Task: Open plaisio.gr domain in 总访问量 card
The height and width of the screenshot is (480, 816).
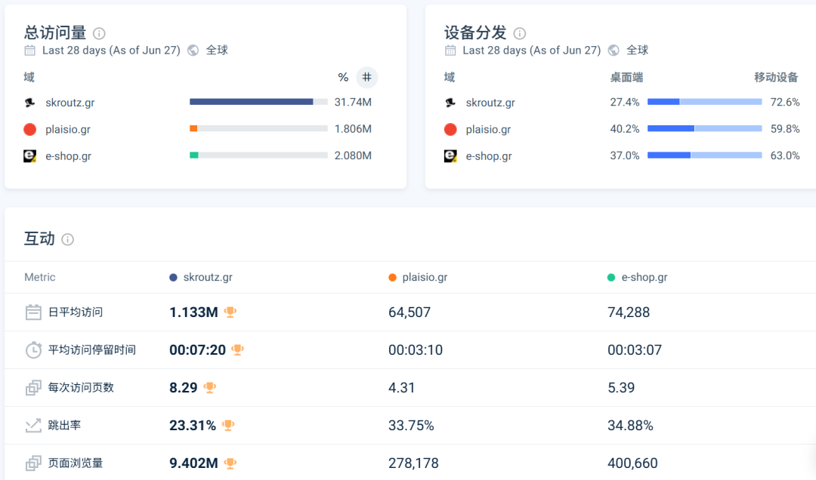Action: point(68,130)
